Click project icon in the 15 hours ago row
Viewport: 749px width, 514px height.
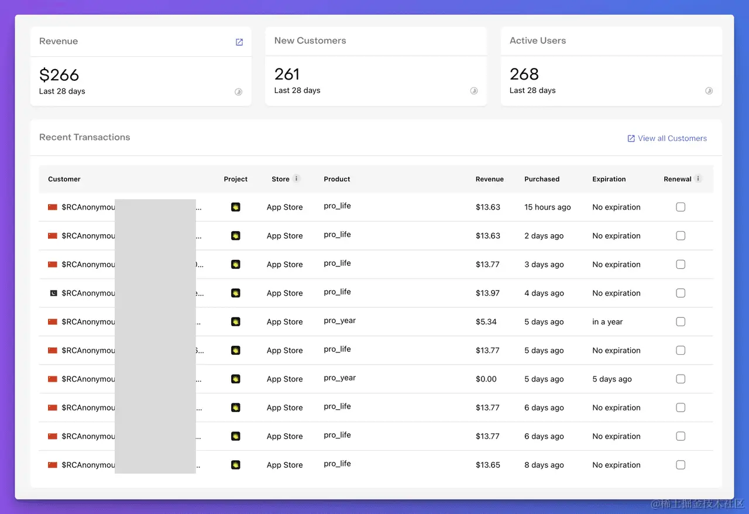(x=236, y=207)
